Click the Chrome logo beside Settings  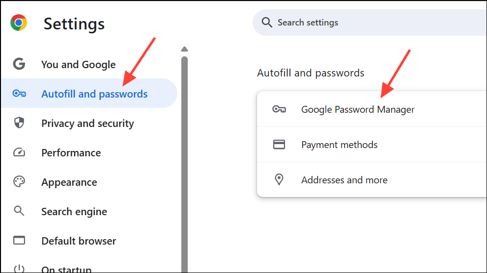click(x=19, y=23)
